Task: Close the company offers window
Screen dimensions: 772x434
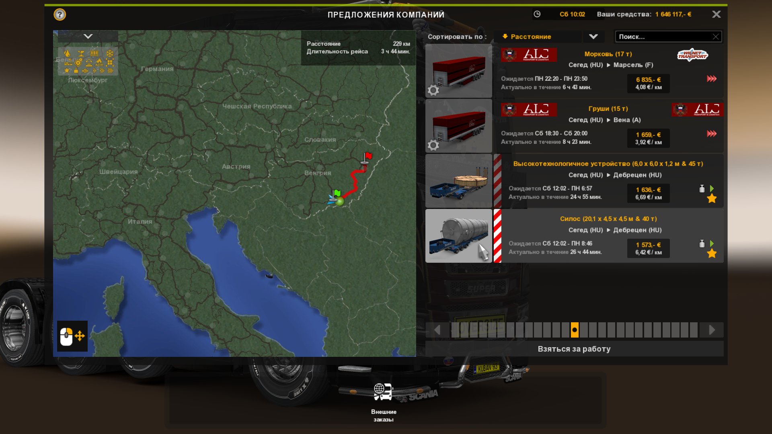Action: [x=716, y=14]
